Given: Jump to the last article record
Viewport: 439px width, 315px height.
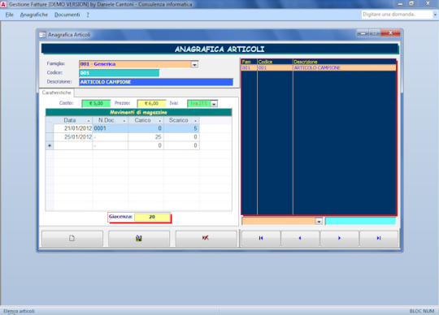Looking at the screenshot, I should point(379,239).
